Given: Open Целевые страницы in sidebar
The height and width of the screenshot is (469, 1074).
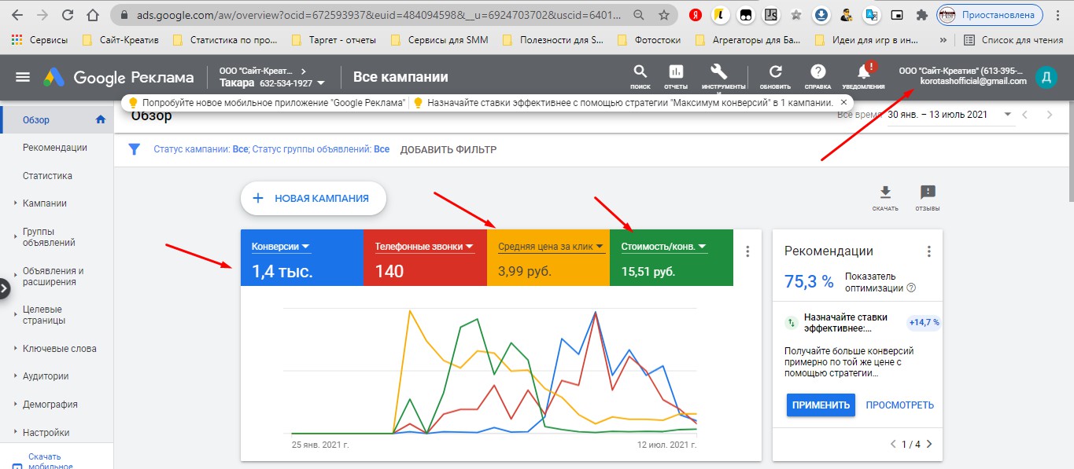Looking at the screenshot, I should 44,315.
